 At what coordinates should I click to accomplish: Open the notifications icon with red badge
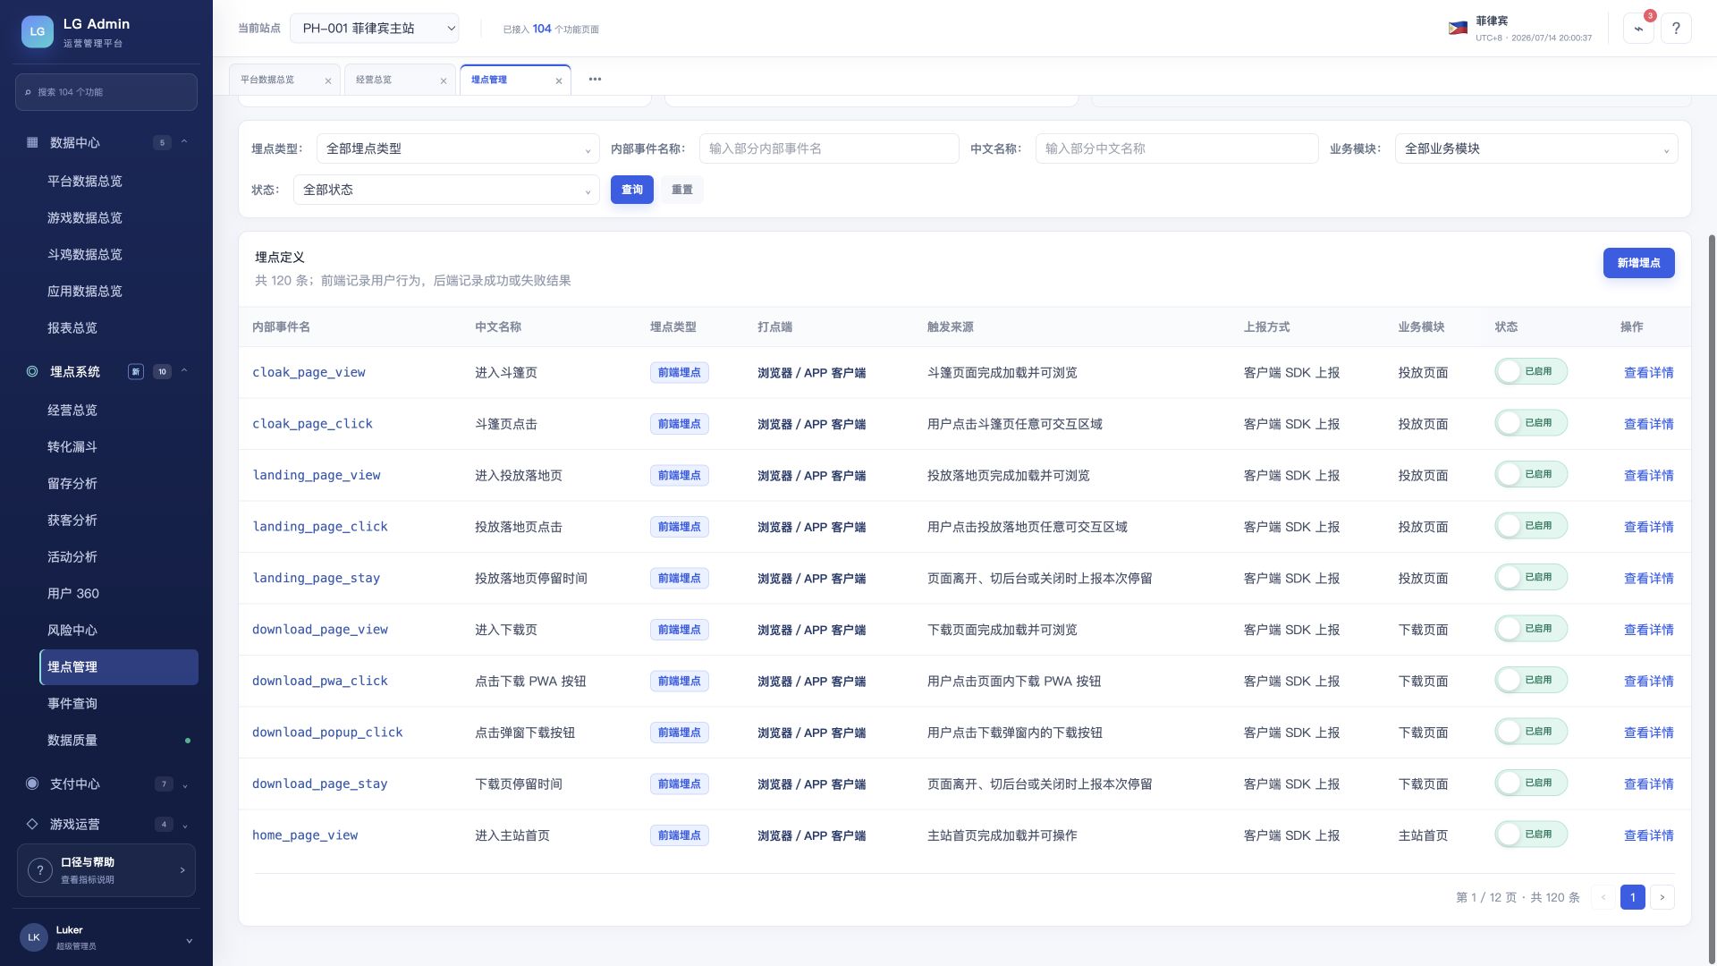pos(1638,29)
